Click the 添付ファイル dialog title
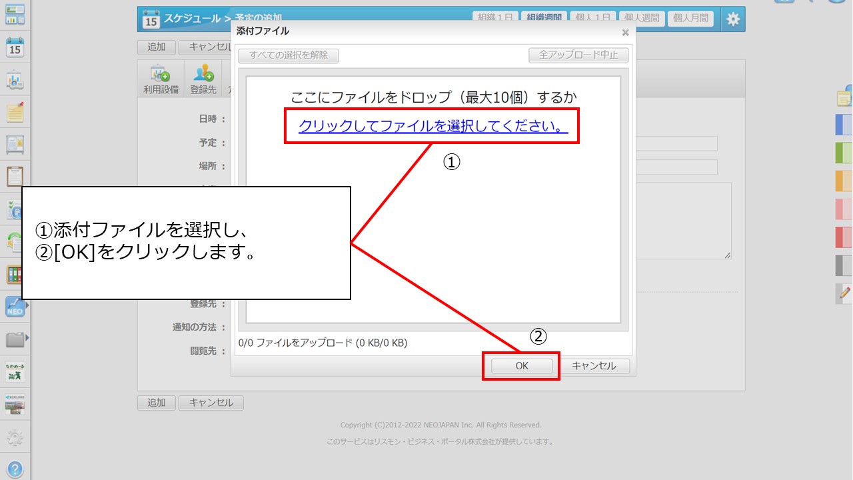Screen dimensions: 853x480 pos(263,31)
